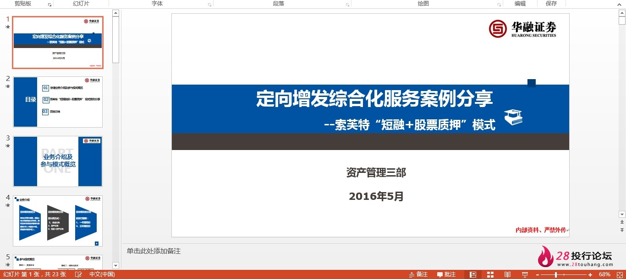The width and height of the screenshot is (626, 279).
Task: Select slide 2 目录 thumbnail
Action: point(58,102)
